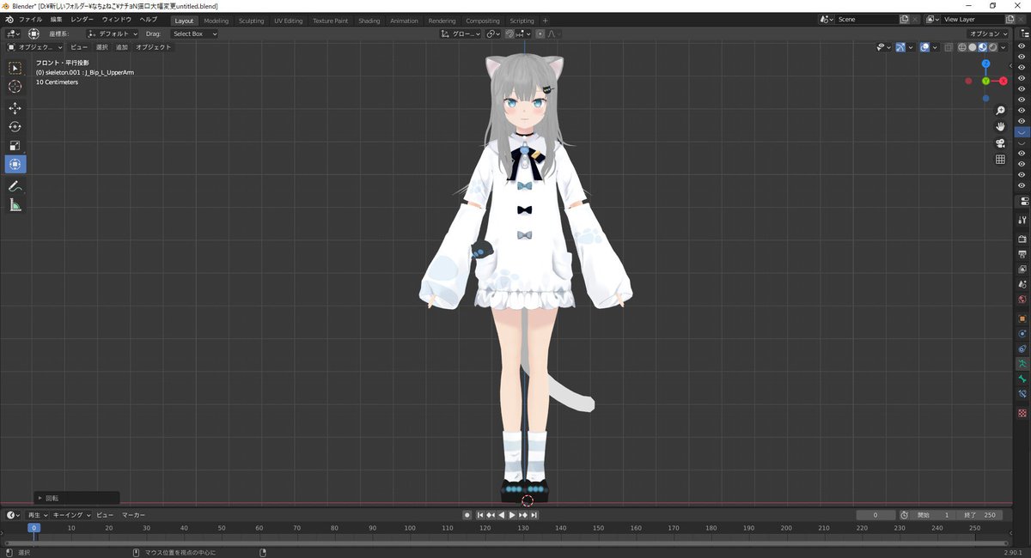Activate the Move tool

click(x=15, y=108)
